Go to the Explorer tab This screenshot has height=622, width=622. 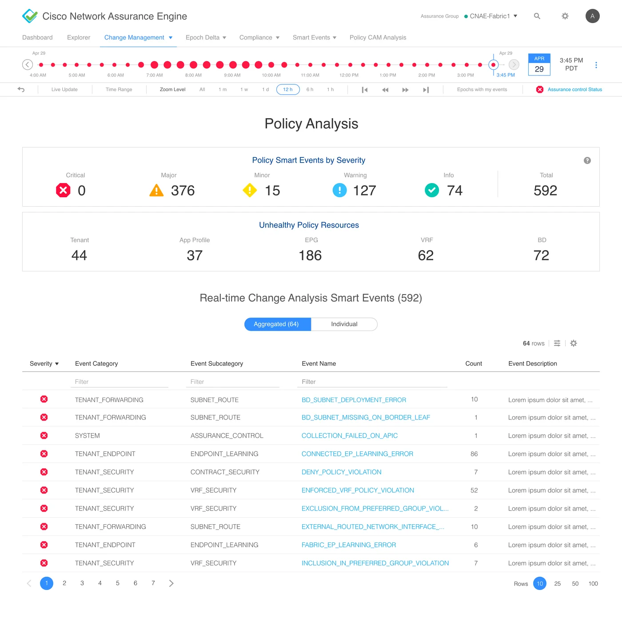coord(79,37)
